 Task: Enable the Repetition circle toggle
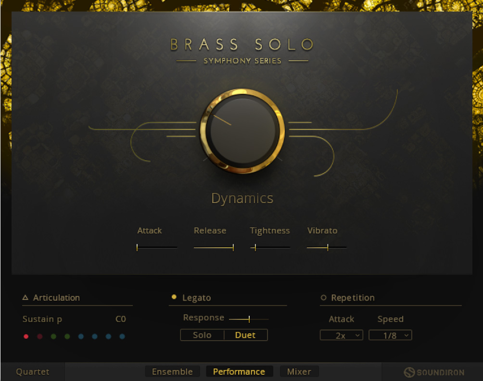[x=323, y=297]
